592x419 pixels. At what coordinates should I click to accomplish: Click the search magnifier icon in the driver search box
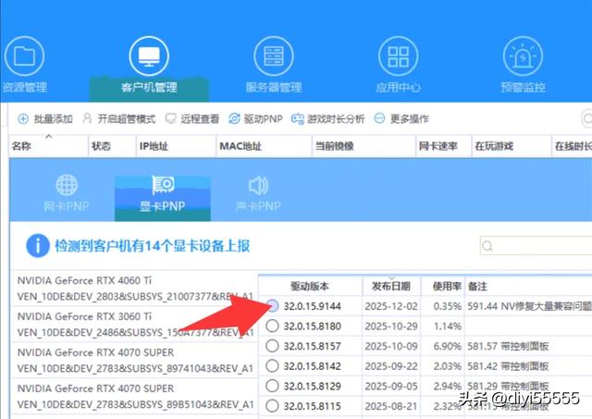point(487,246)
